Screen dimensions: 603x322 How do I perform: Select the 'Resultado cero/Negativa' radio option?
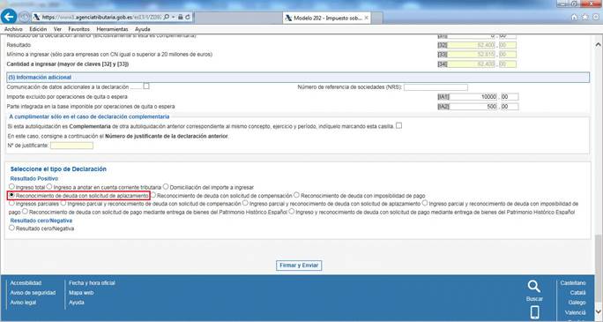[x=12, y=228]
